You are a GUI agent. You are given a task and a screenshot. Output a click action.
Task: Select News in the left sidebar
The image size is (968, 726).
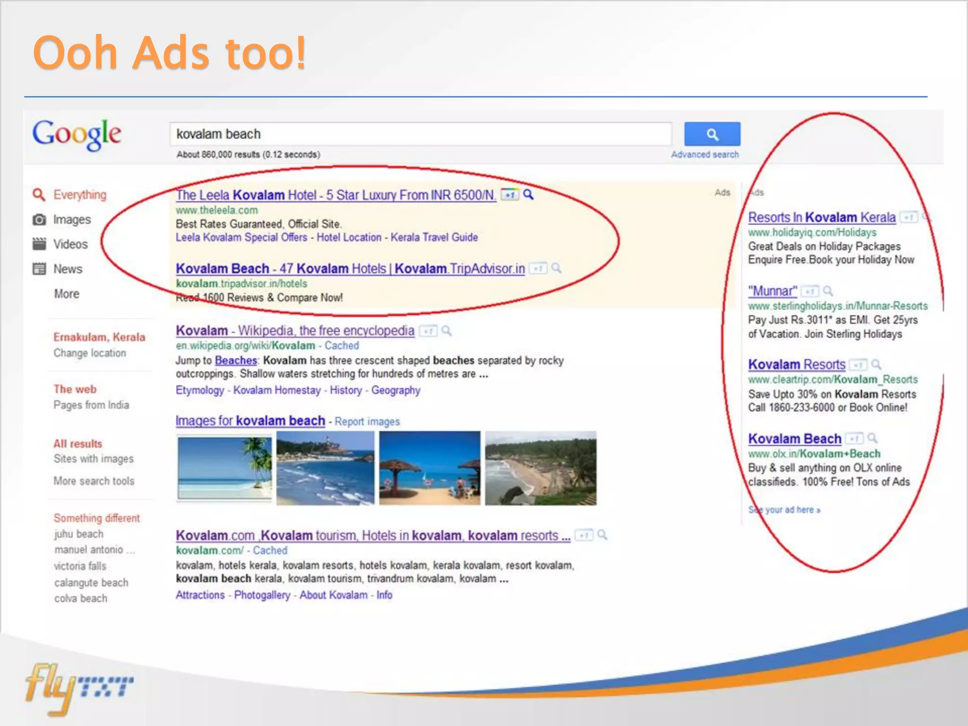click(68, 269)
